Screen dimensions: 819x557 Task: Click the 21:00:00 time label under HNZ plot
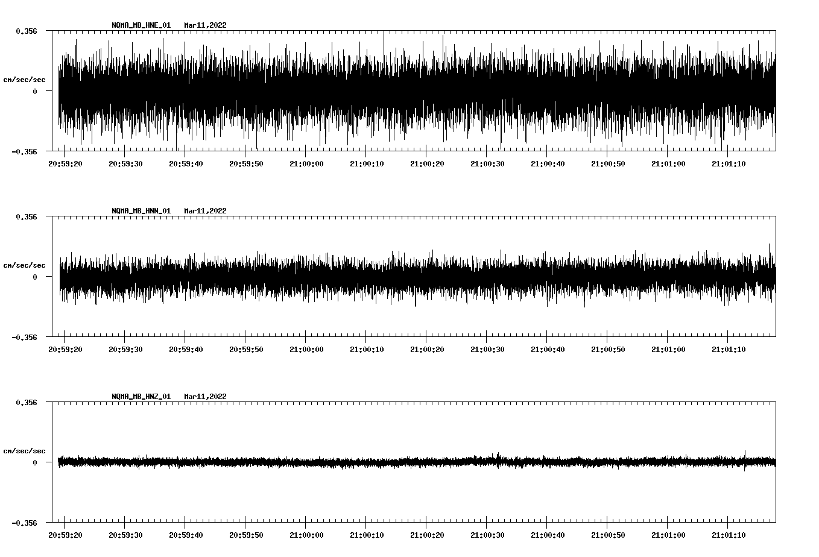306,535
